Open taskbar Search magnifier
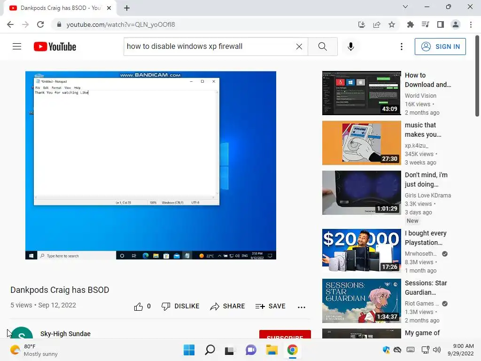 210,350
